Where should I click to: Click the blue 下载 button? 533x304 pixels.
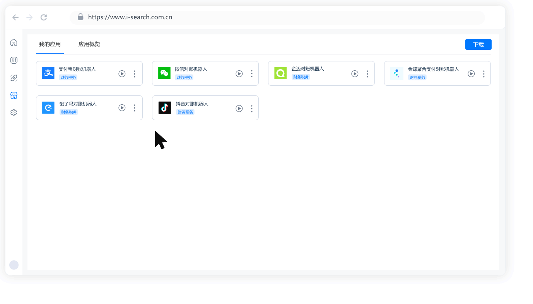tap(478, 44)
